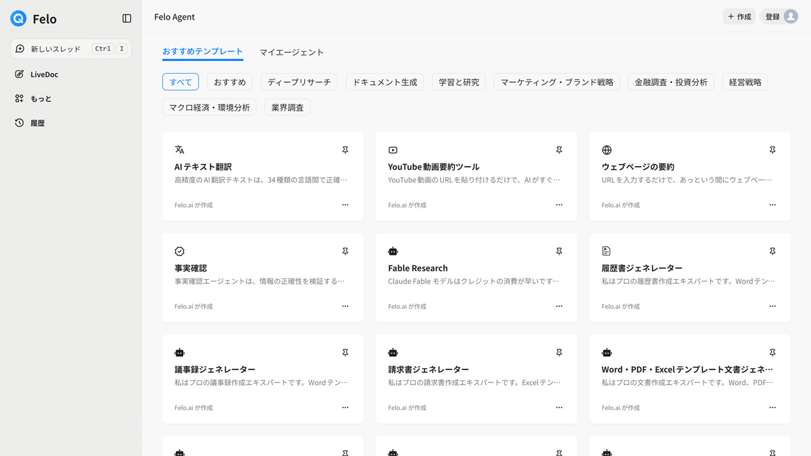Click the LiveDoc pencil icon
Screen dimensions: 811x456
19,74
